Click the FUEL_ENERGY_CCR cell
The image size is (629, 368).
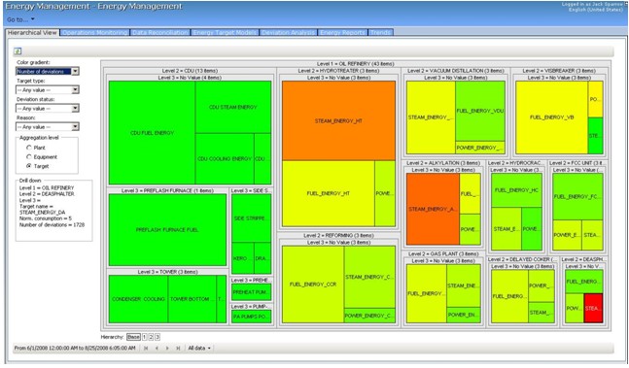coord(313,284)
